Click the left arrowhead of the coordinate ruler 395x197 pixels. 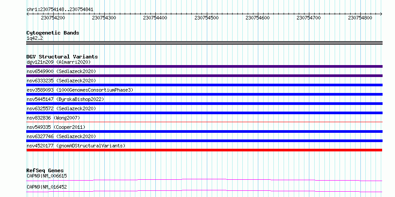click(x=28, y=14)
